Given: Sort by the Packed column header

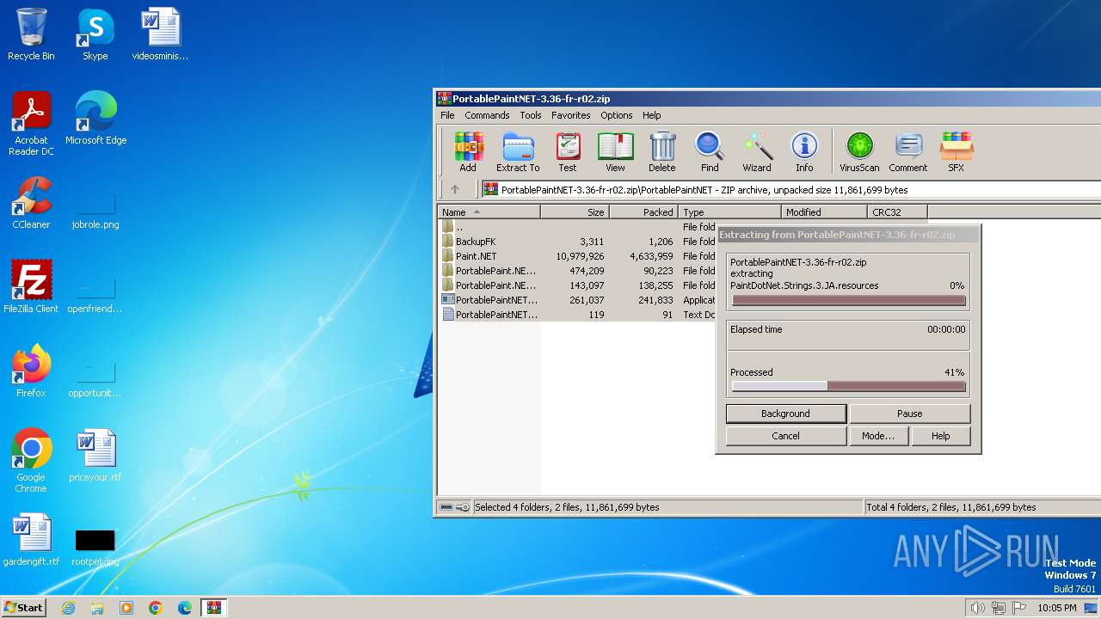Looking at the screenshot, I should tap(643, 212).
